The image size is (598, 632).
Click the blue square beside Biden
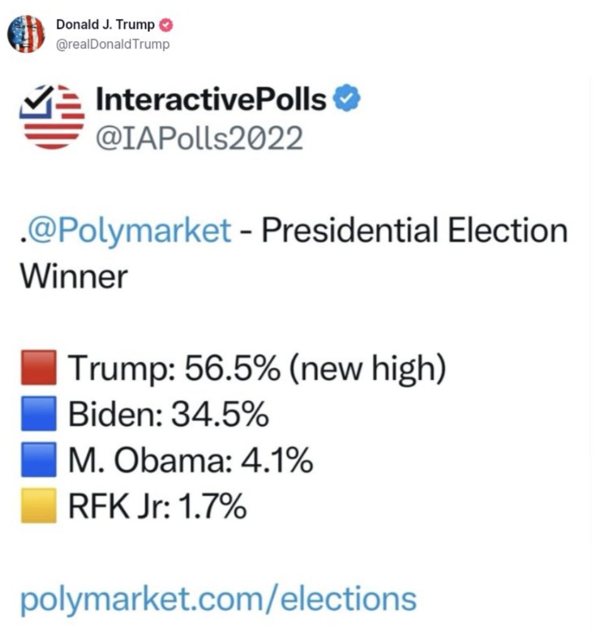39,413
